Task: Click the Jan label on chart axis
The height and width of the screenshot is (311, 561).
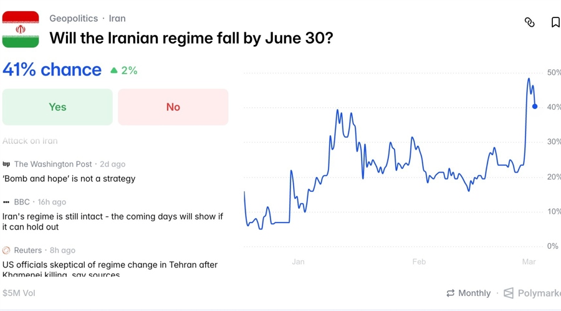Action: click(298, 262)
